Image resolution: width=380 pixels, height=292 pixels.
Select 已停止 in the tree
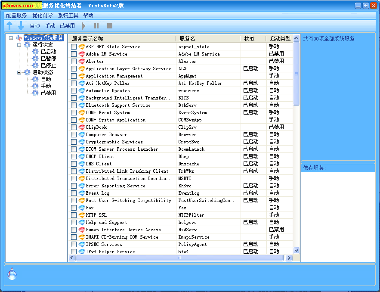coord(49,65)
